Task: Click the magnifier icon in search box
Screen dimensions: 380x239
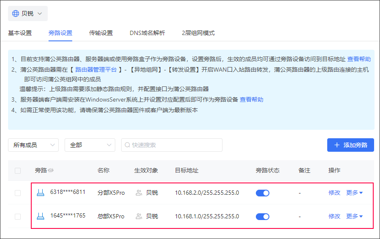Action: click(127, 145)
